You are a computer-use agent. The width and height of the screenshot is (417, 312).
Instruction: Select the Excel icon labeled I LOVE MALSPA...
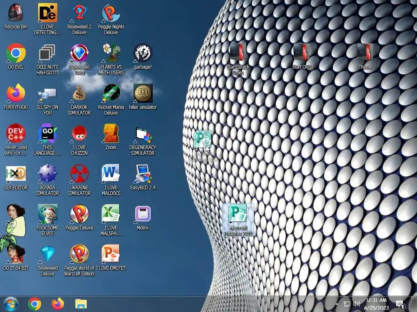[x=111, y=214]
